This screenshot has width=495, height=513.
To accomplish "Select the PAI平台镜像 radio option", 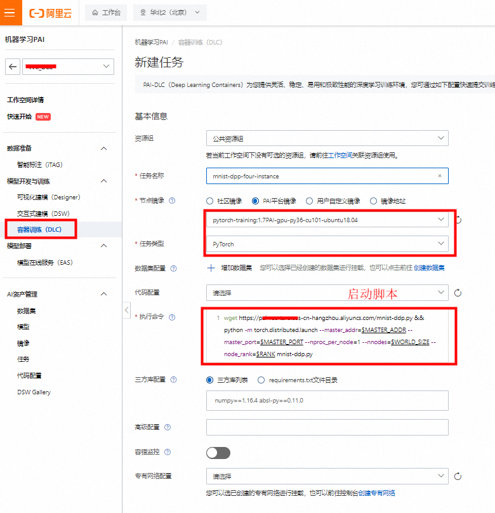I will [x=255, y=201].
